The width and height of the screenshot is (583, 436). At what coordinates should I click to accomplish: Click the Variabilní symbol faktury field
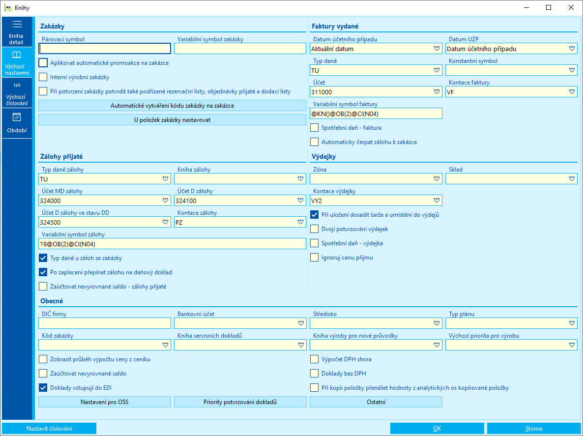(376, 114)
